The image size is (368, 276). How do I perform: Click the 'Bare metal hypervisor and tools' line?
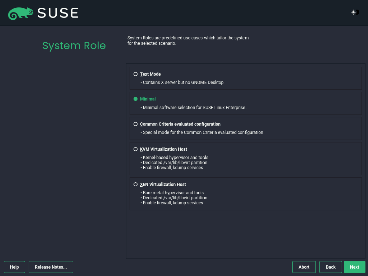[173, 193]
